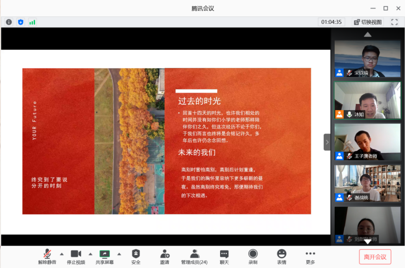This screenshot has width=405, height=268.
Task: Click the 切换视图 switch view button
Action: pos(368,22)
